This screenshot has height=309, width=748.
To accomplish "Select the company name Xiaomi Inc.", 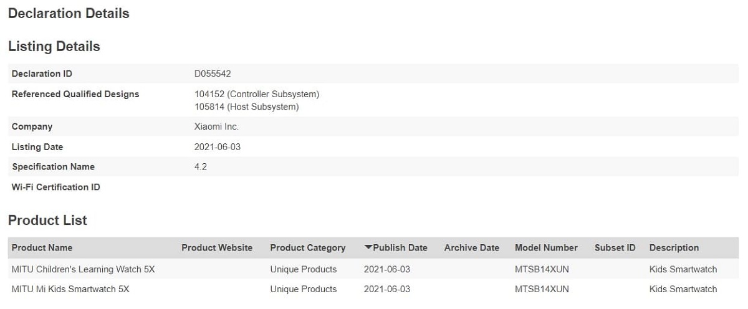I will (216, 126).
